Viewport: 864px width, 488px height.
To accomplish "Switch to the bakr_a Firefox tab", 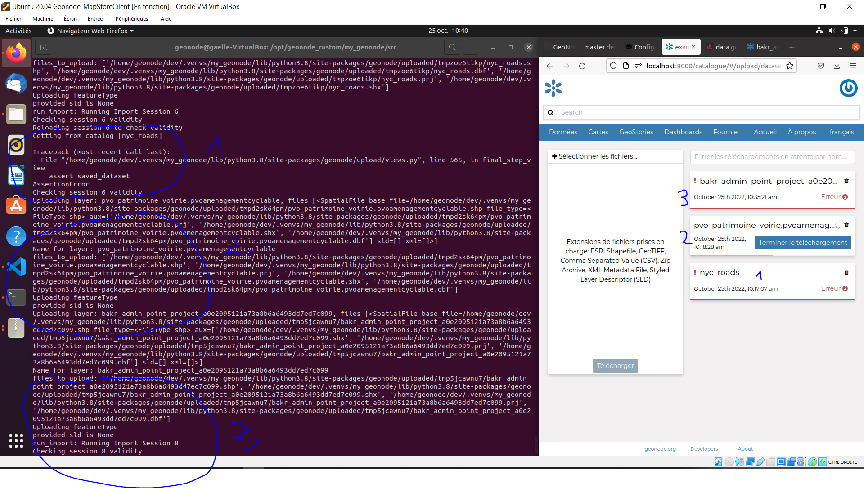I will click(x=762, y=47).
